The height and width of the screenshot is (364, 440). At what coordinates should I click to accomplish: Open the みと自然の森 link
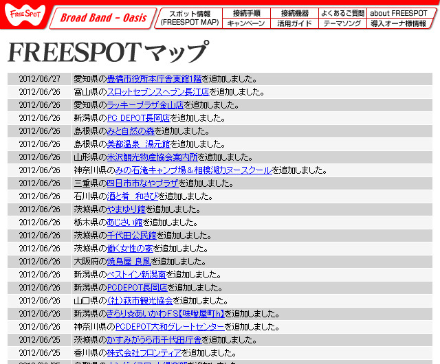pyautogui.click(x=131, y=131)
